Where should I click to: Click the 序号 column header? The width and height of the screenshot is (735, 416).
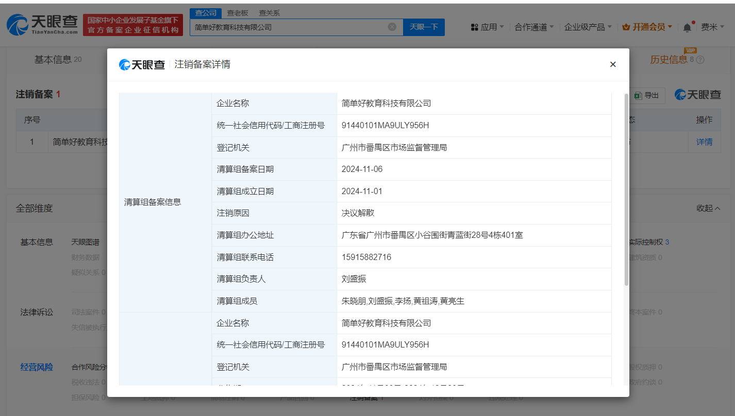[x=32, y=120]
